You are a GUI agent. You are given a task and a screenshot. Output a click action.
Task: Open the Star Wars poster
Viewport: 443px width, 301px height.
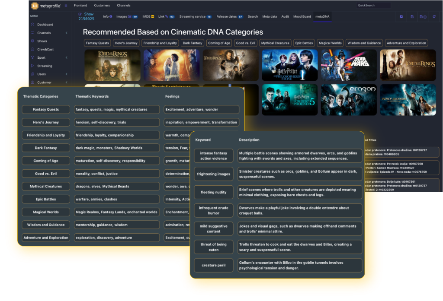point(349,66)
